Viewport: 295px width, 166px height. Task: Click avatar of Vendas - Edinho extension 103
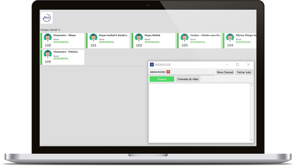click(184, 37)
